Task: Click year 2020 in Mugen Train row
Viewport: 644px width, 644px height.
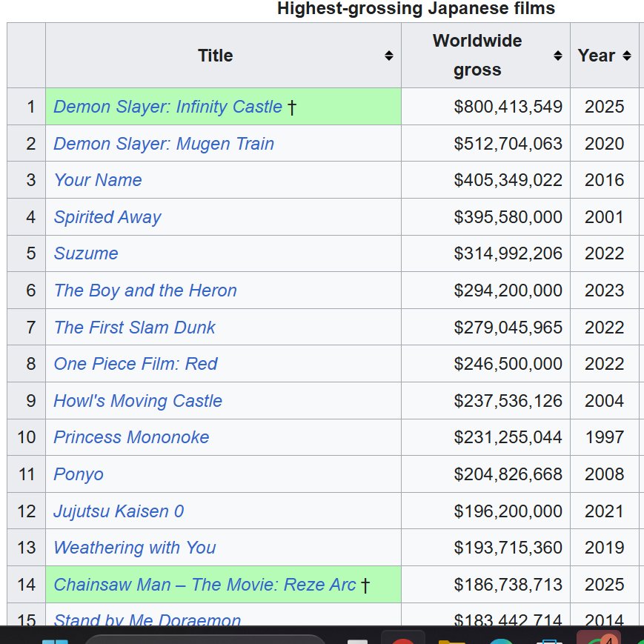Action: pos(604,144)
